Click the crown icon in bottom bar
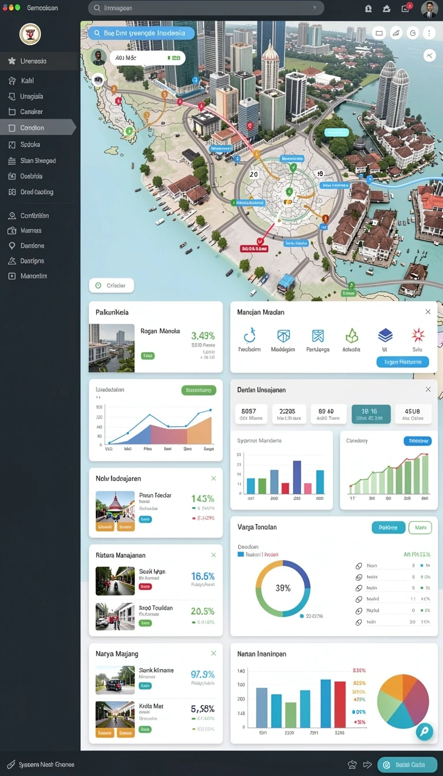Viewport: 443px width, 776px height. pyautogui.click(x=351, y=765)
